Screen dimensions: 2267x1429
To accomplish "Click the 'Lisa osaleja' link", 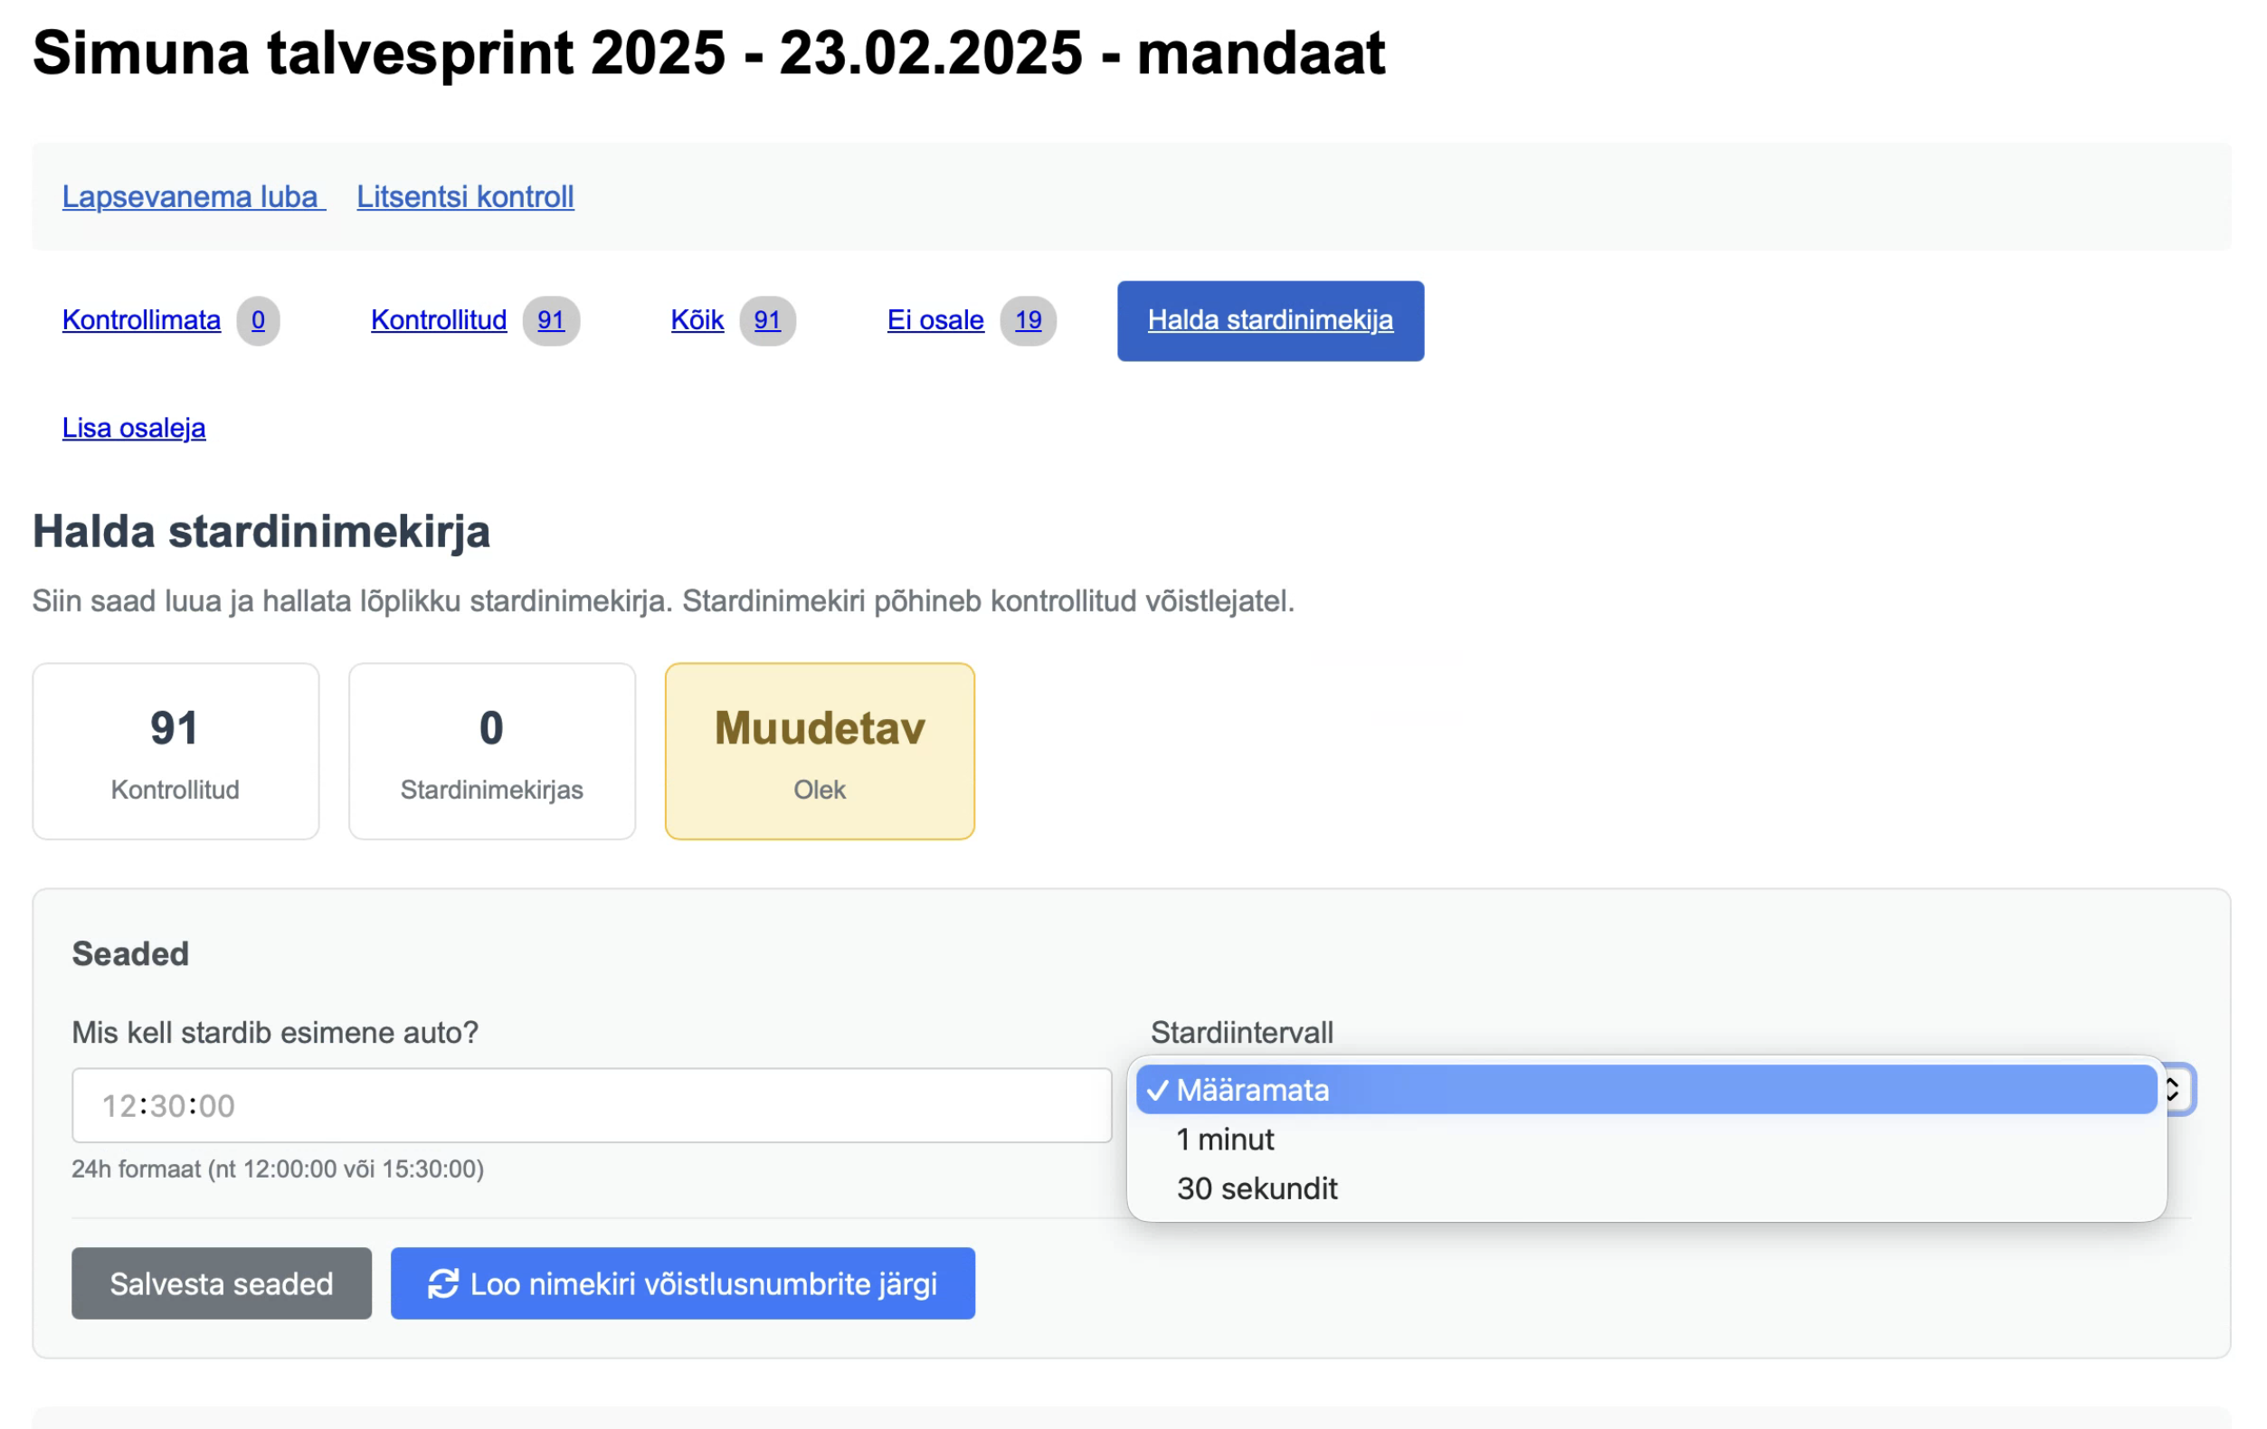I will click(x=134, y=428).
